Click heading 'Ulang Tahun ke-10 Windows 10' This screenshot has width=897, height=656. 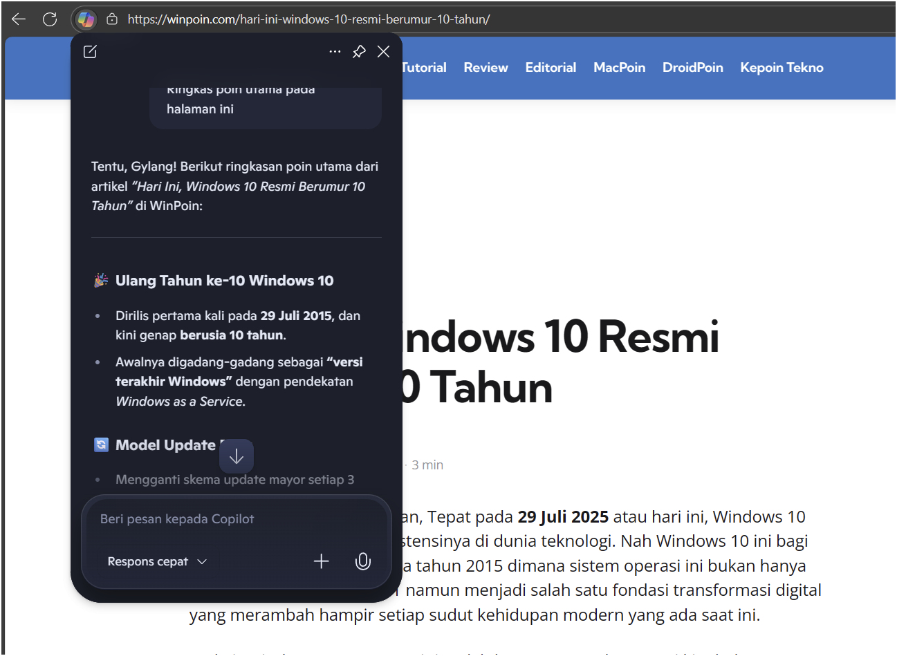point(224,281)
